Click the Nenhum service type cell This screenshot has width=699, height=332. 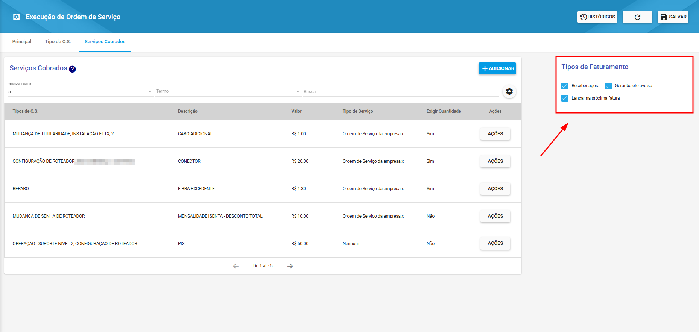tap(351, 244)
